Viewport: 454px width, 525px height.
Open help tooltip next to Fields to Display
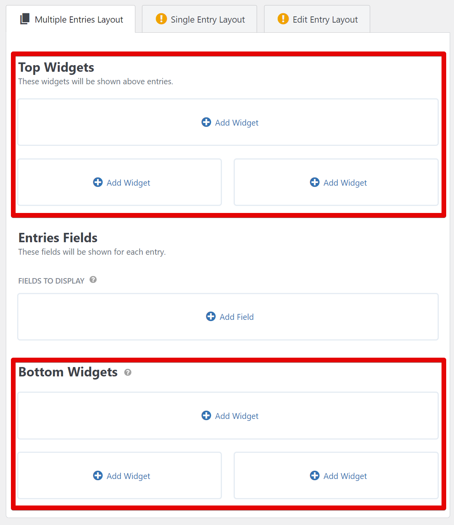click(93, 280)
